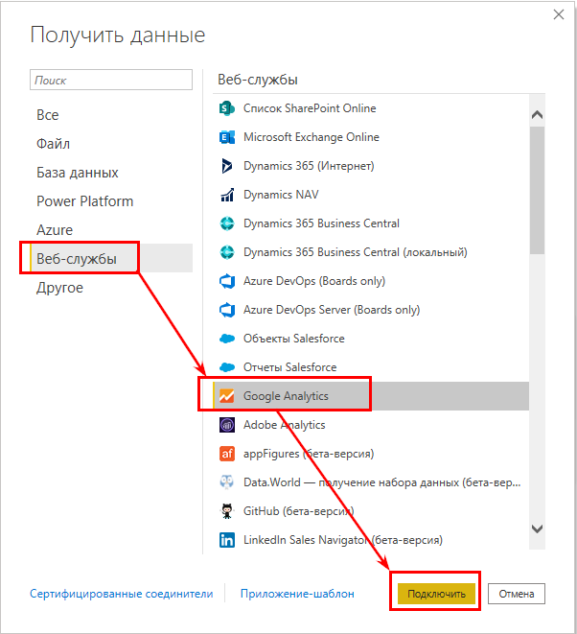Click the scroll up arrow in connector list
577x634 pixels.
click(x=537, y=115)
